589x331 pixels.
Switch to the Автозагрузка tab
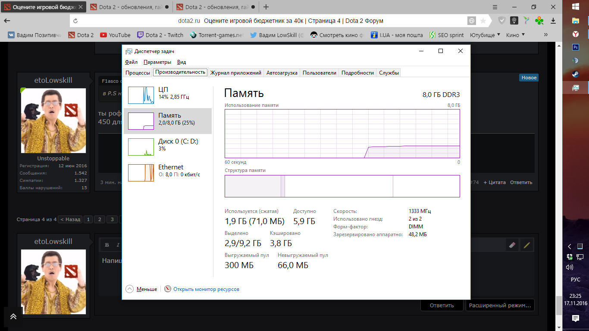point(282,73)
